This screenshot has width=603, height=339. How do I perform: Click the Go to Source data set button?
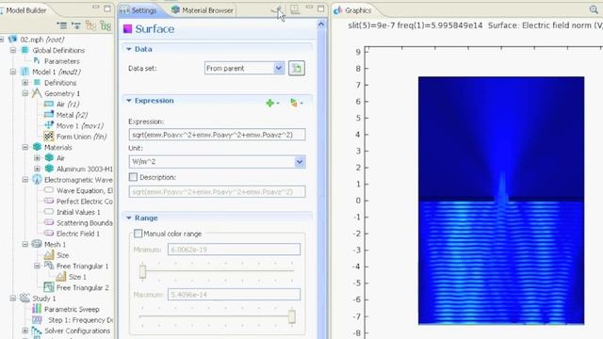[x=297, y=69]
